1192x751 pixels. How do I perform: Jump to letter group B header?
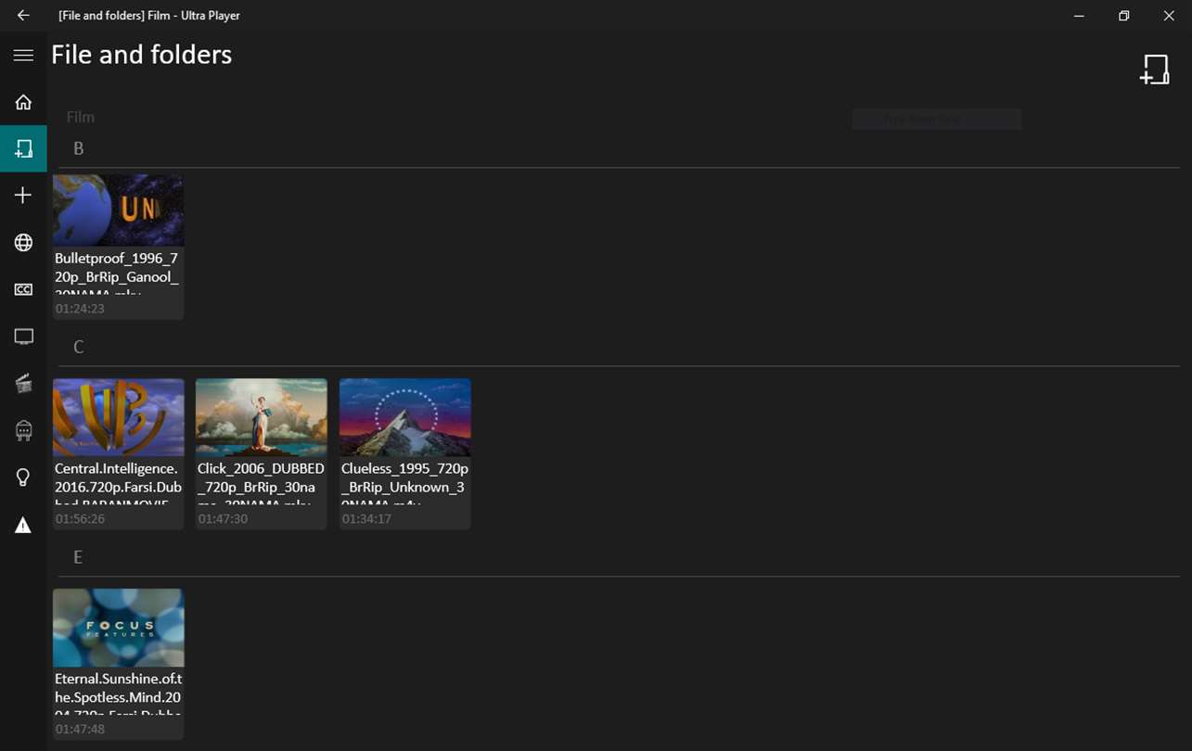[x=79, y=148]
